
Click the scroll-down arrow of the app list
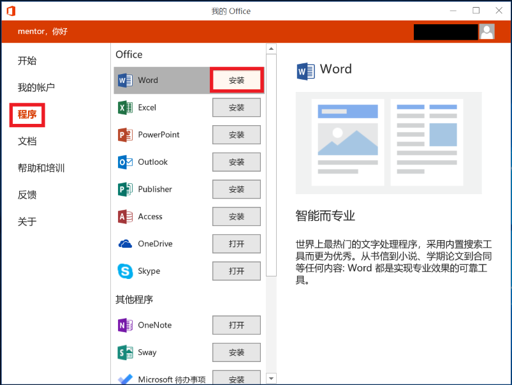tap(272, 379)
